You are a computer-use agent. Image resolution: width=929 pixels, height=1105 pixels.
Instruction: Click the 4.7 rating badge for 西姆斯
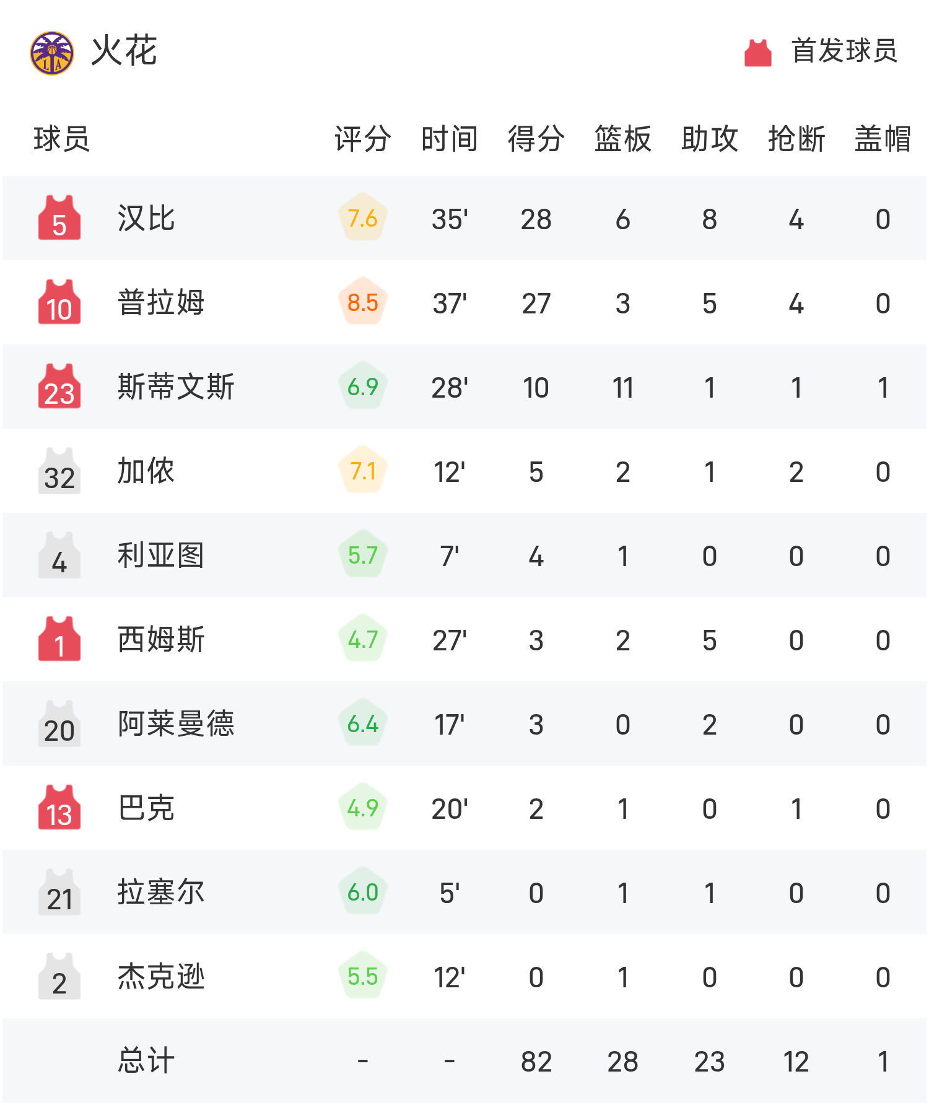(363, 640)
